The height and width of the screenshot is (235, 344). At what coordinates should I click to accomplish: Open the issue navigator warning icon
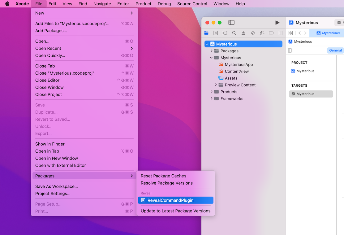point(243,33)
